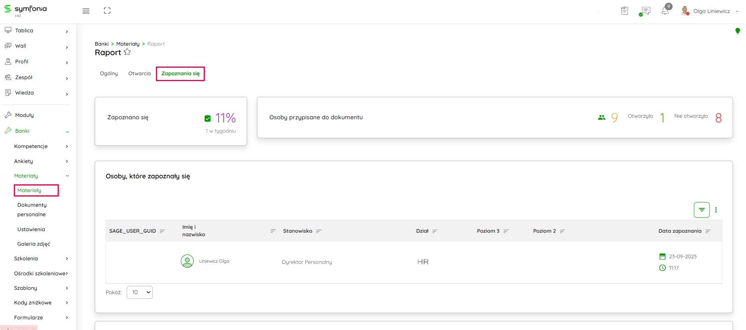Viewport: 746px width, 330px height.
Task: Open the notifications bell
Action: 665,11
